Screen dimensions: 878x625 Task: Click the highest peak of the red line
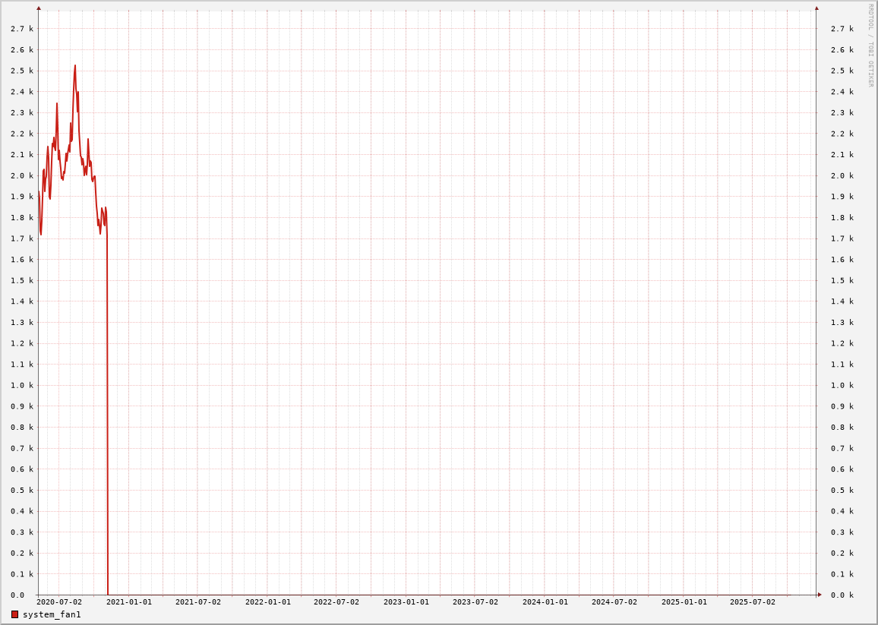(74, 66)
